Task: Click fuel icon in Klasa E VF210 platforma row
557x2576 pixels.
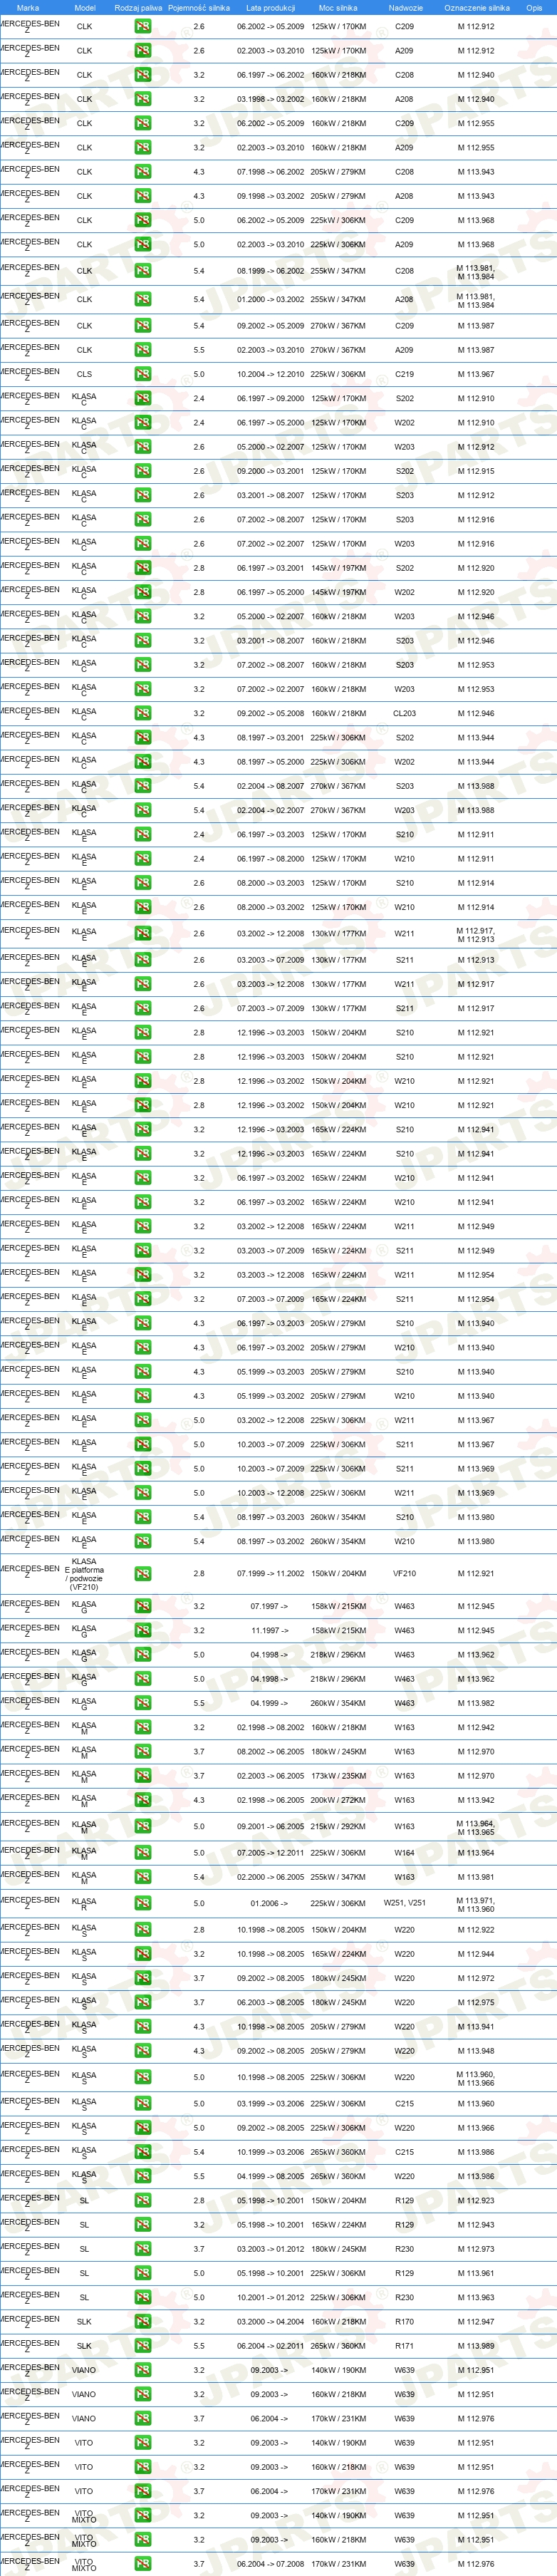Action: click(x=143, y=1573)
